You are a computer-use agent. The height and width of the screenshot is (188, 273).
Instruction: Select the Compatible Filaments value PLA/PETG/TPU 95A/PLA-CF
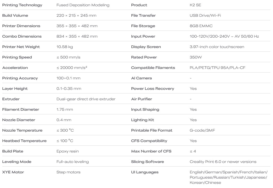[217, 68]
